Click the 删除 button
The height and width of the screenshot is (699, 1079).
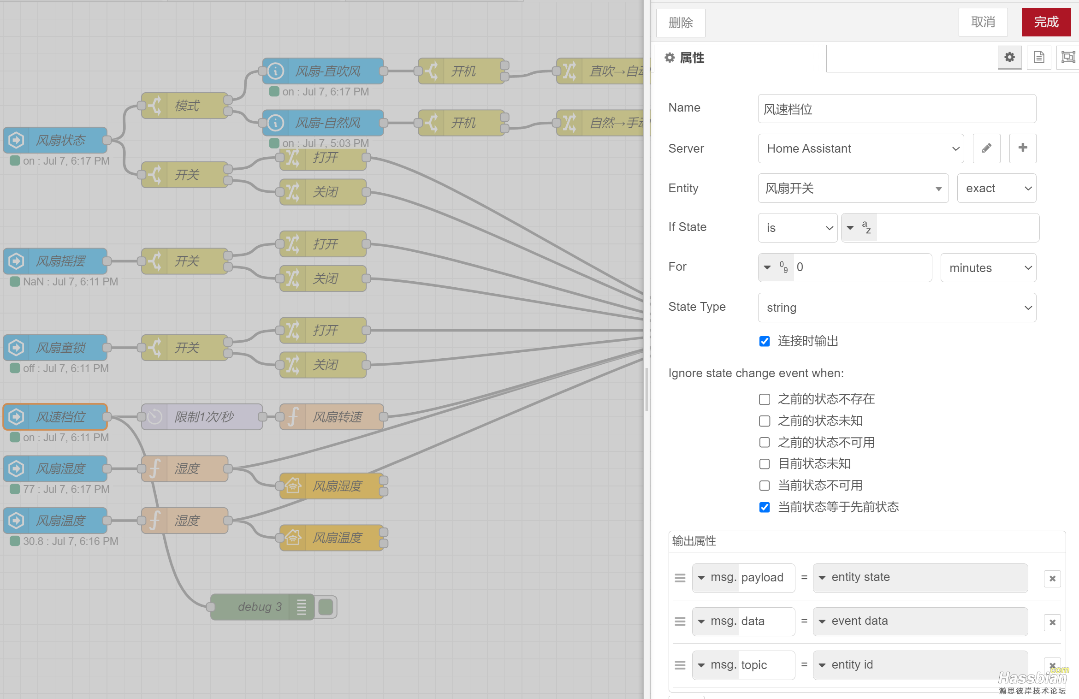pyautogui.click(x=681, y=23)
